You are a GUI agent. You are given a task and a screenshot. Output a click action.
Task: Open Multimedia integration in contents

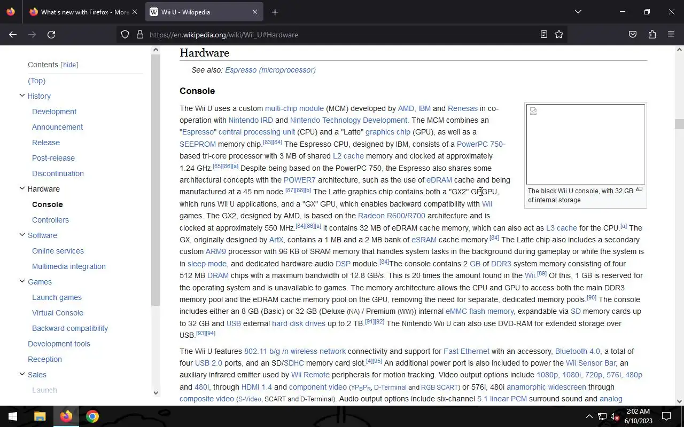coord(69,266)
